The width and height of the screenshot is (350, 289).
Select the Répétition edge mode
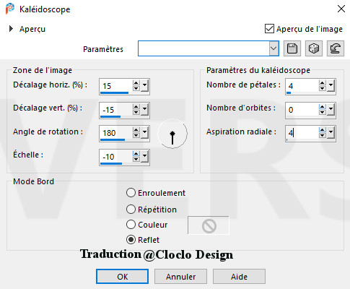point(131,210)
